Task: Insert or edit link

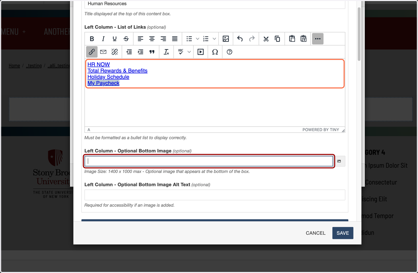Action: [92, 52]
